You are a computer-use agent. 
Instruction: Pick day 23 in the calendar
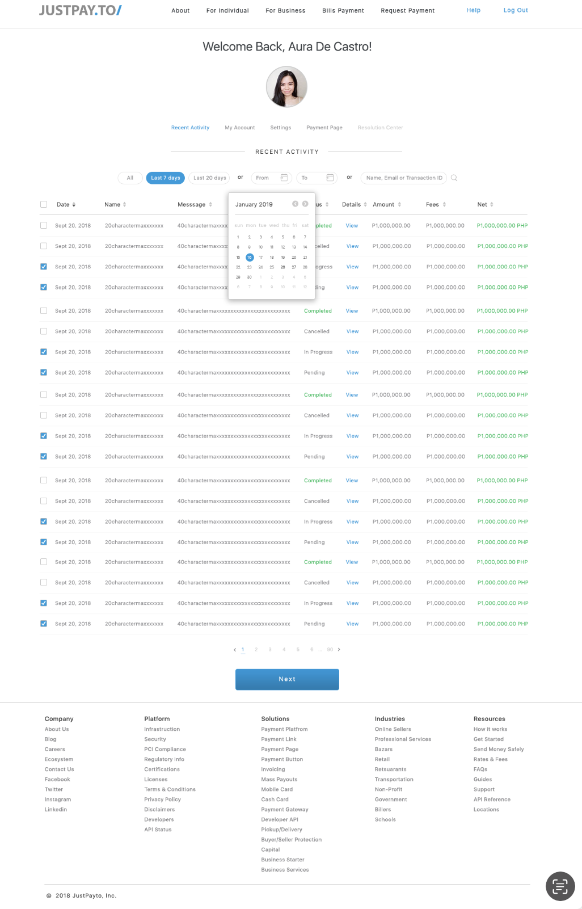click(x=249, y=267)
